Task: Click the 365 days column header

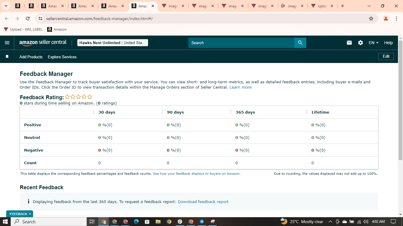Action: click(x=245, y=112)
